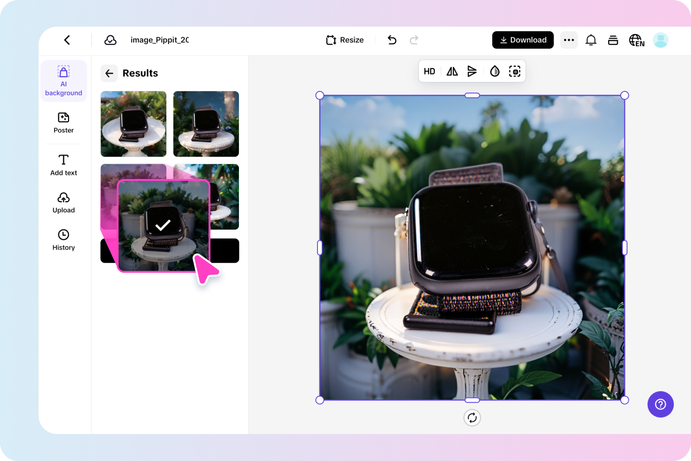This screenshot has height=461, width=691.
Task: Download the edited image
Action: pos(523,40)
